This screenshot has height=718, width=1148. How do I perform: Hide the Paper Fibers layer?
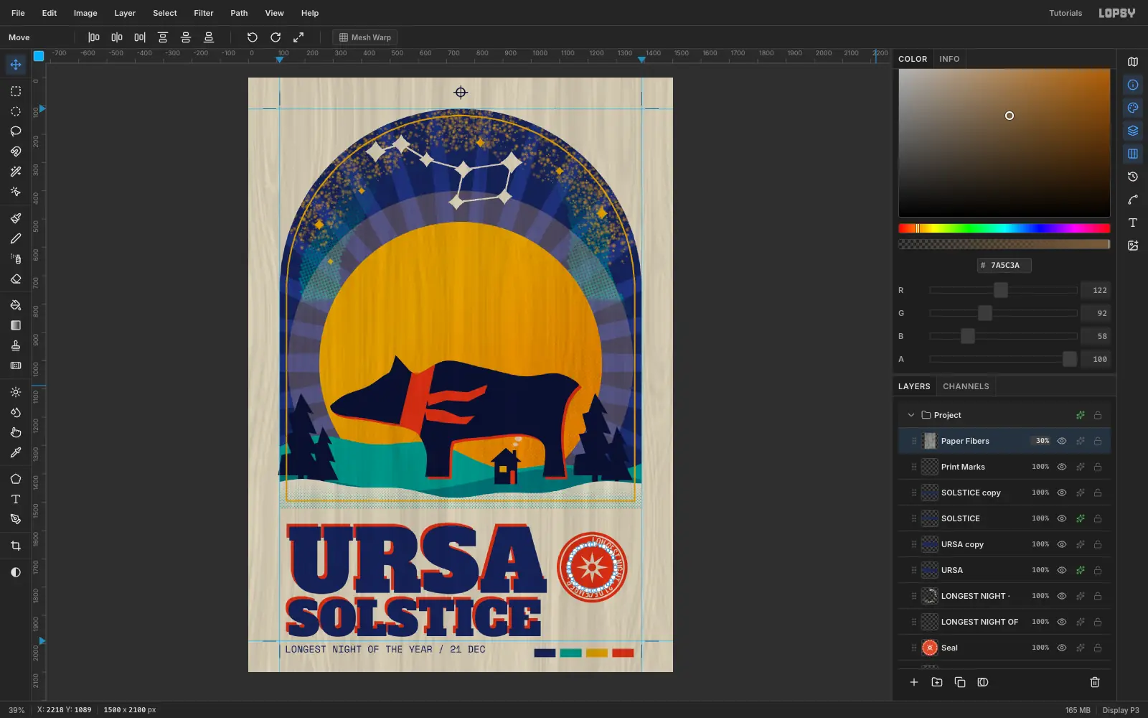(1062, 441)
